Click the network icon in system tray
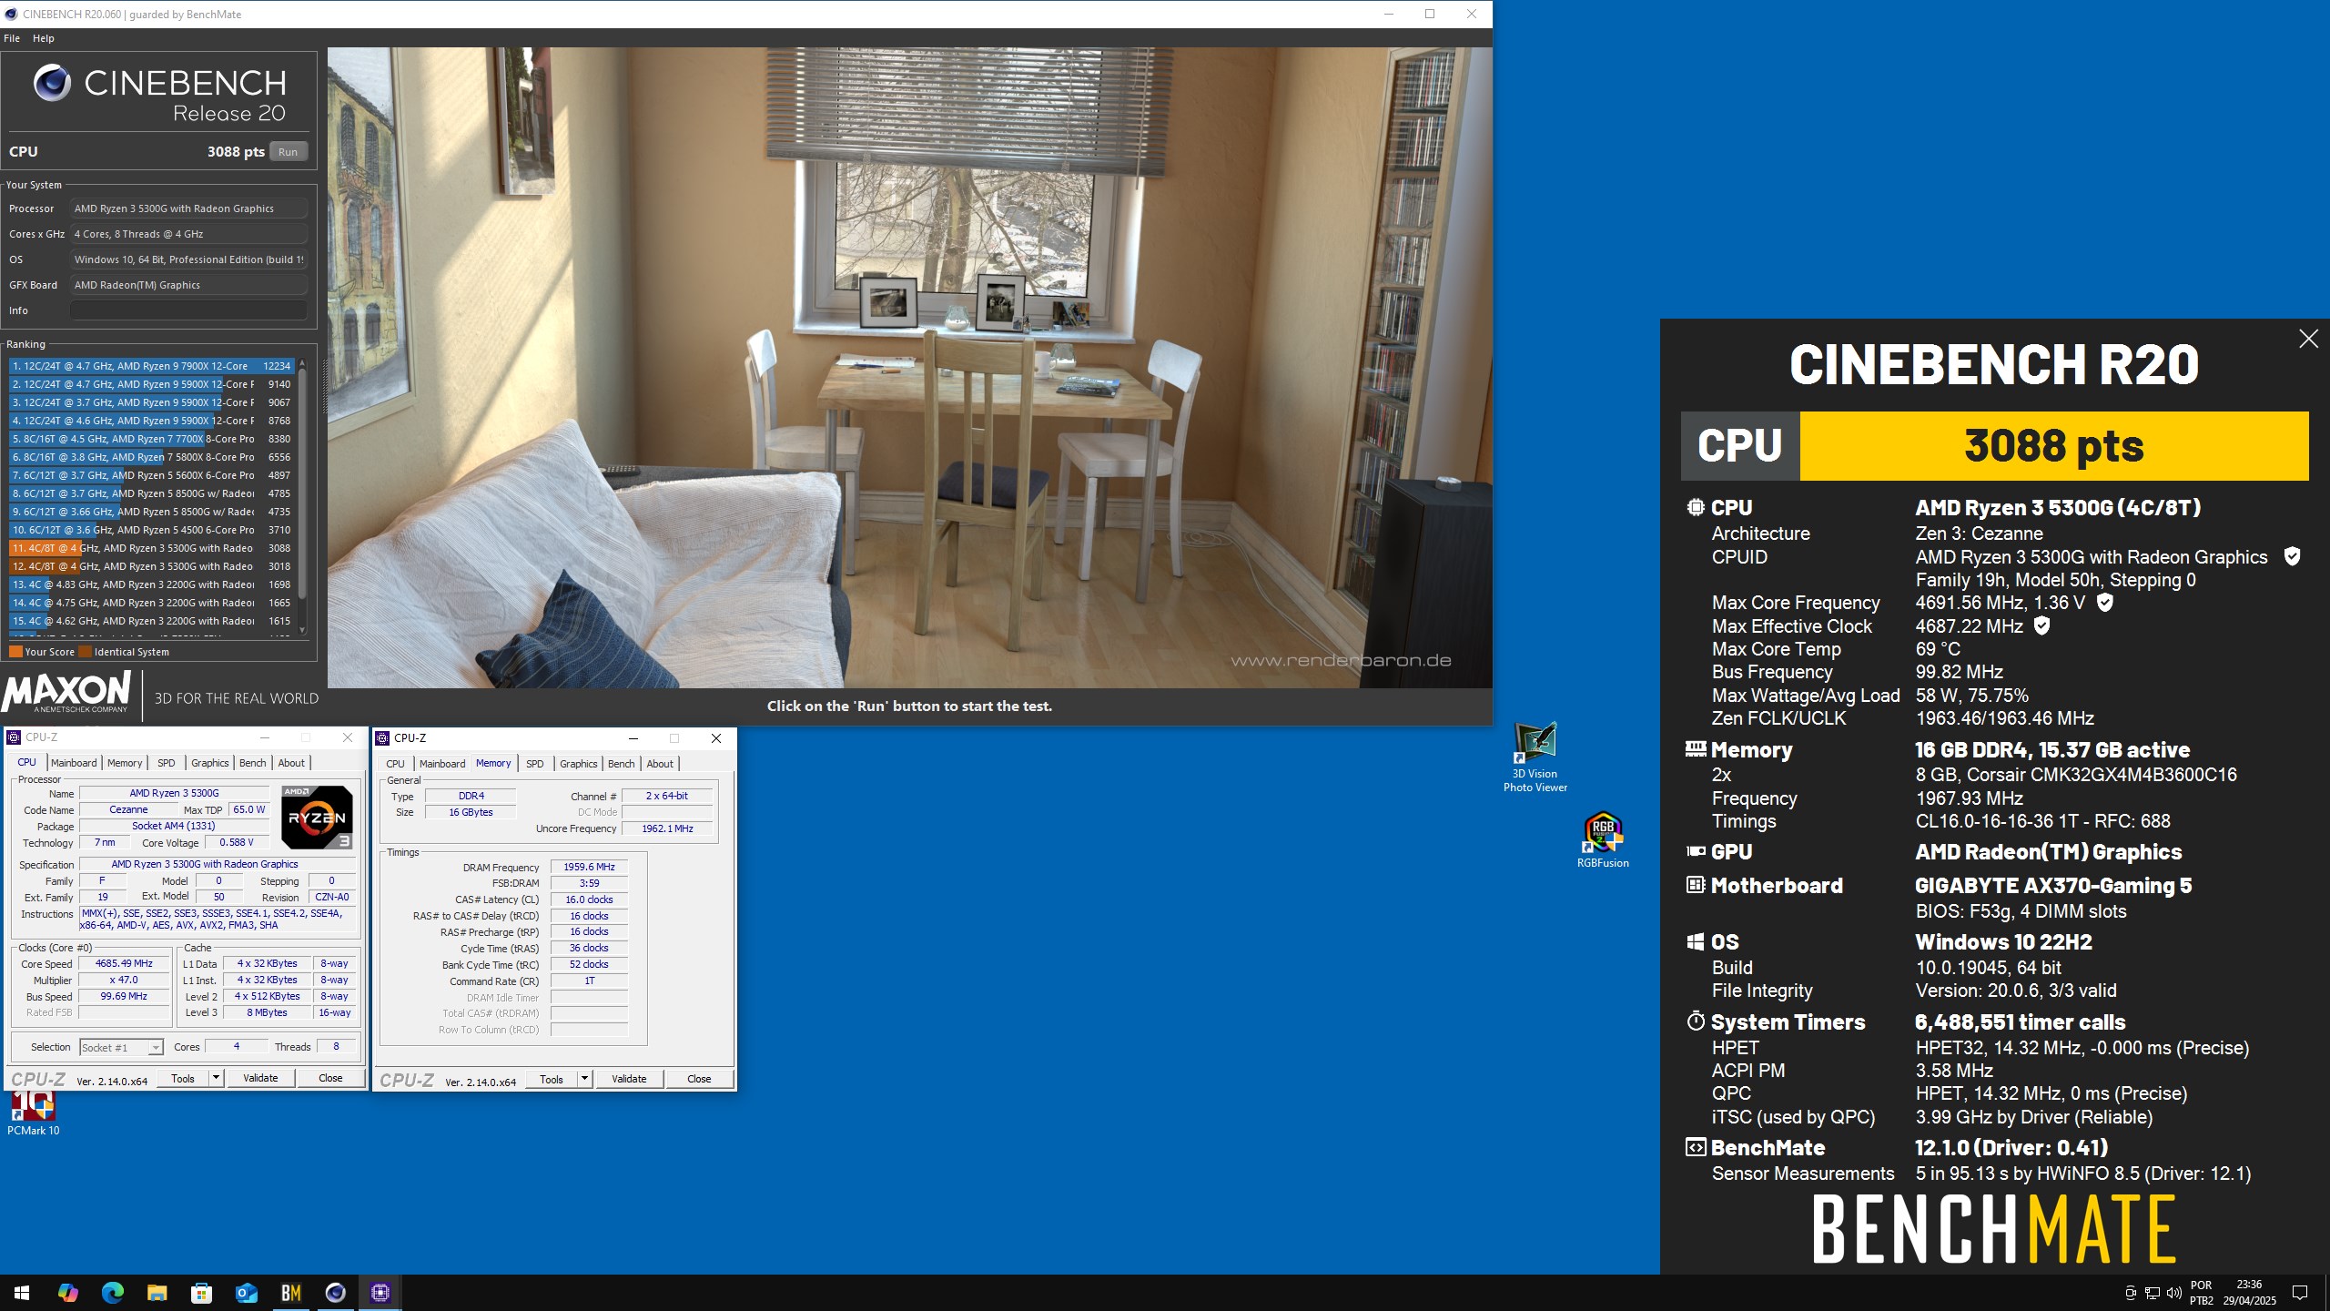This screenshot has height=1311, width=2330. [2152, 1292]
